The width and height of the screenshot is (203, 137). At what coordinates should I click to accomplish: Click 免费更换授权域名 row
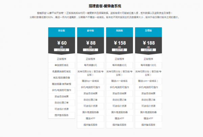click(62, 72)
